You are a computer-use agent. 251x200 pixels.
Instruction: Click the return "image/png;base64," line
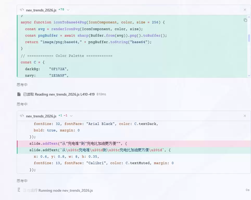pos(88,42)
